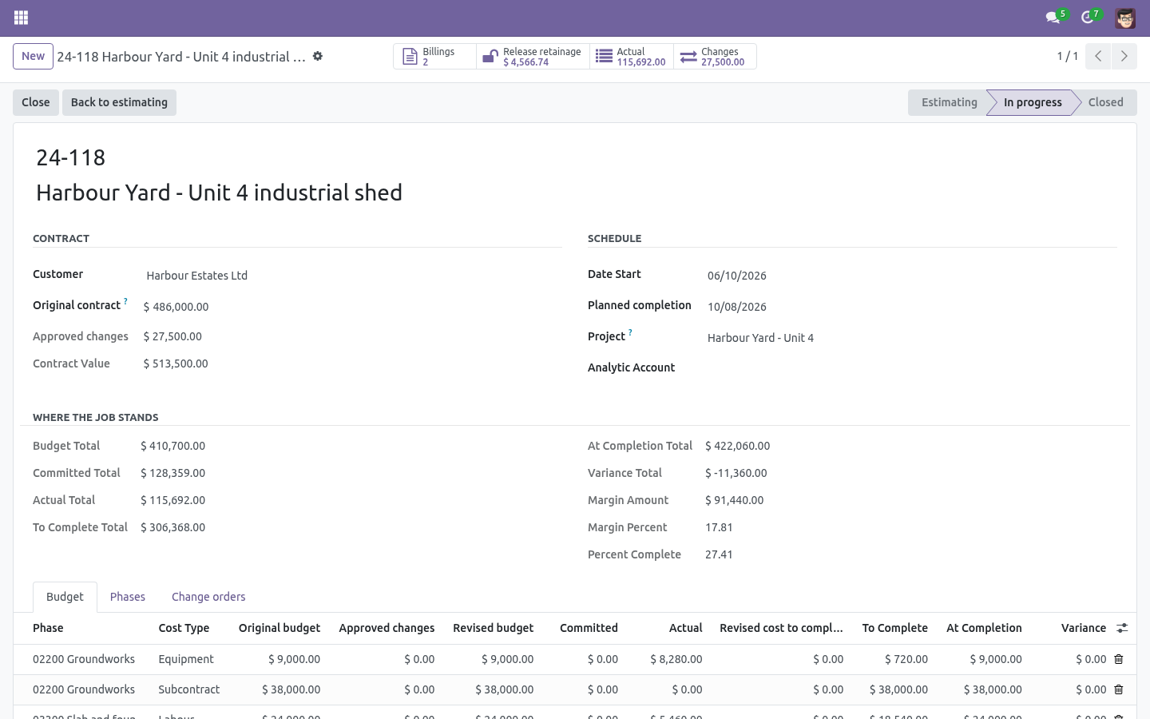Image resolution: width=1150 pixels, height=719 pixels.
Task: Switch to the Budget tab
Action: pyautogui.click(x=65, y=597)
